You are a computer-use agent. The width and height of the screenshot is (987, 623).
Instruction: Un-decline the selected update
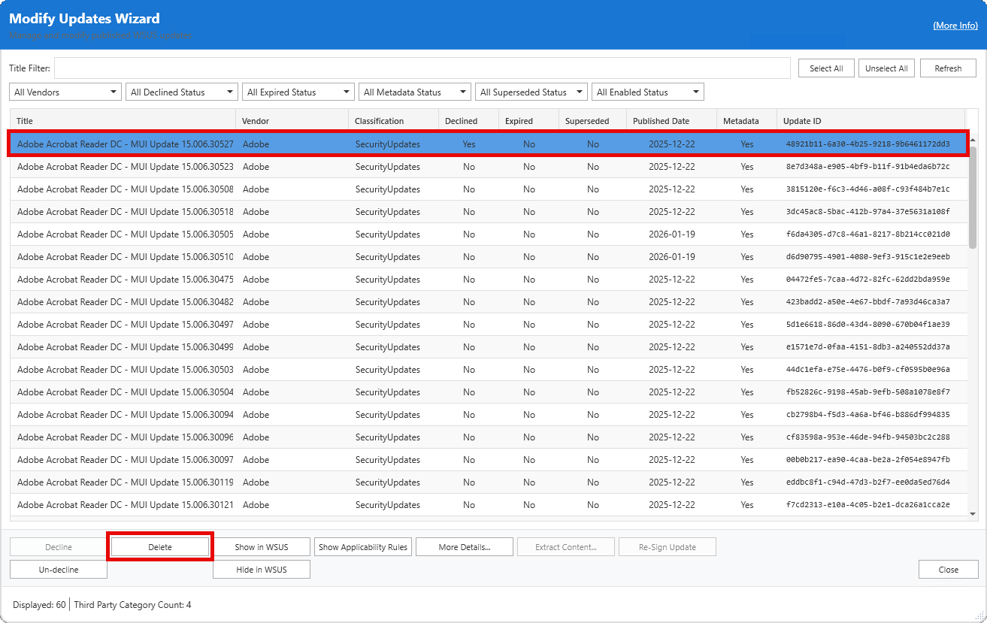pyautogui.click(x=58, y=569)
